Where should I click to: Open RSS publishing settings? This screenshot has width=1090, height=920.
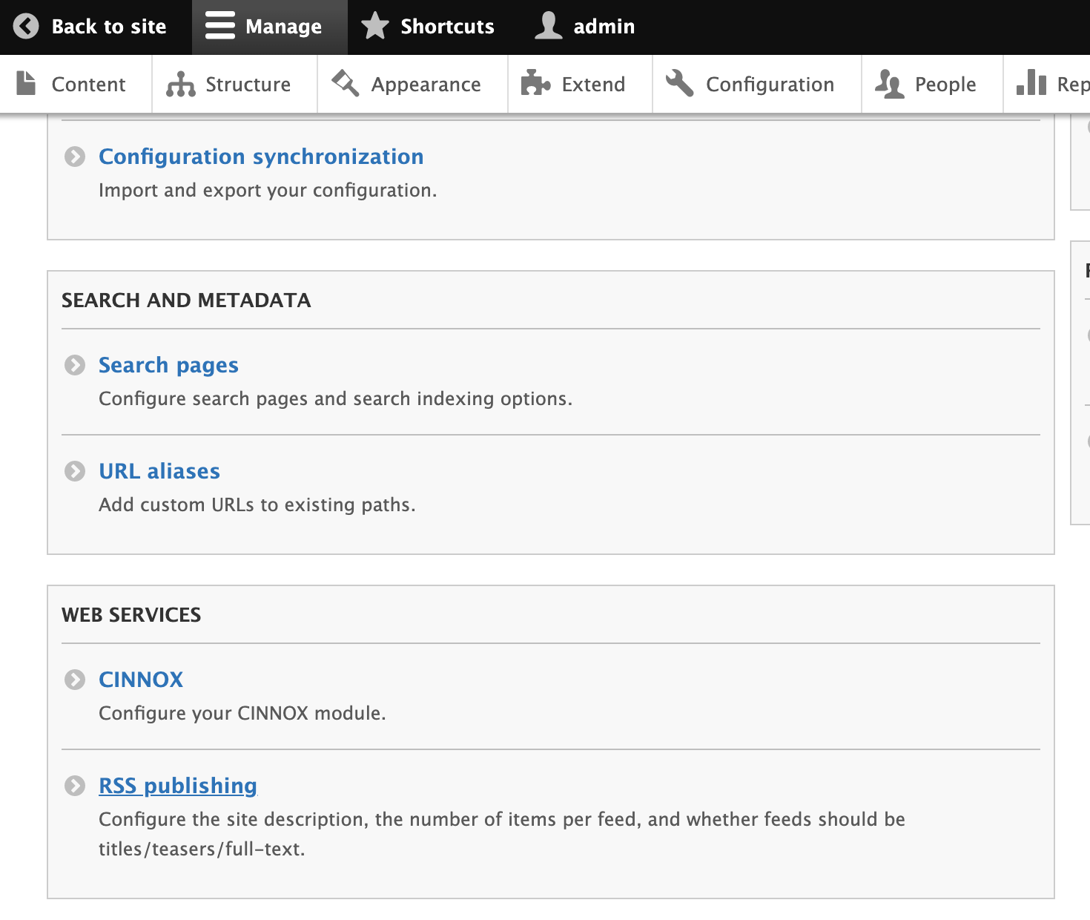178,786
